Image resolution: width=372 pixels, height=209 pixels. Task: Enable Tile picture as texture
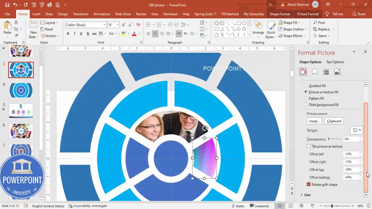[x=309, y=146]
